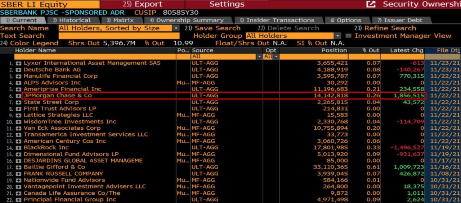Viewport: 461px width, 203px height.
Task: Switch to the Options tab
Action: click(x=346, y=20)
